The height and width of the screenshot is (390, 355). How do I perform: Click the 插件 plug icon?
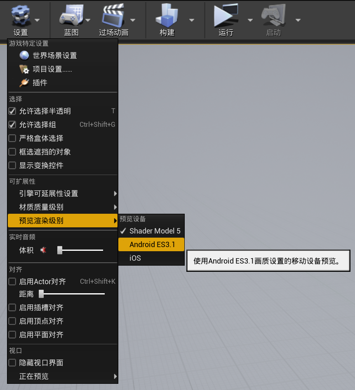pos(24,82)
